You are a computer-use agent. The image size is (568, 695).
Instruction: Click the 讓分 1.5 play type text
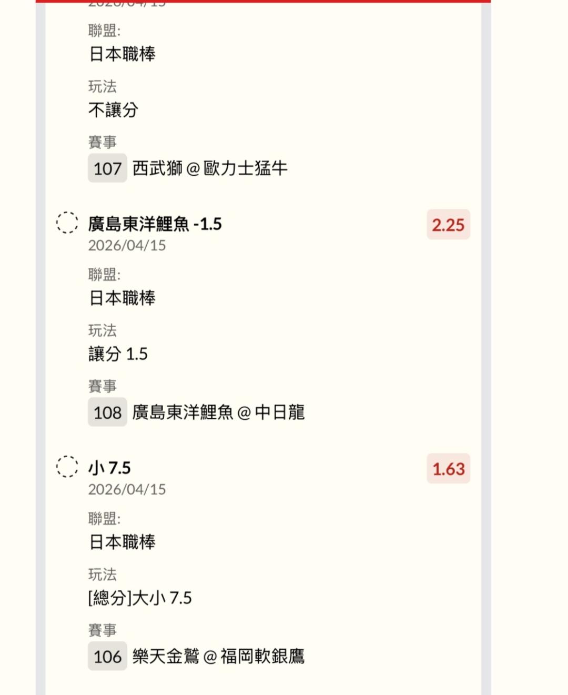click(118, 354)
